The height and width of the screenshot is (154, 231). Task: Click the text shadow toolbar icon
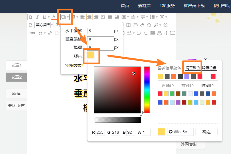coord(63,17)
